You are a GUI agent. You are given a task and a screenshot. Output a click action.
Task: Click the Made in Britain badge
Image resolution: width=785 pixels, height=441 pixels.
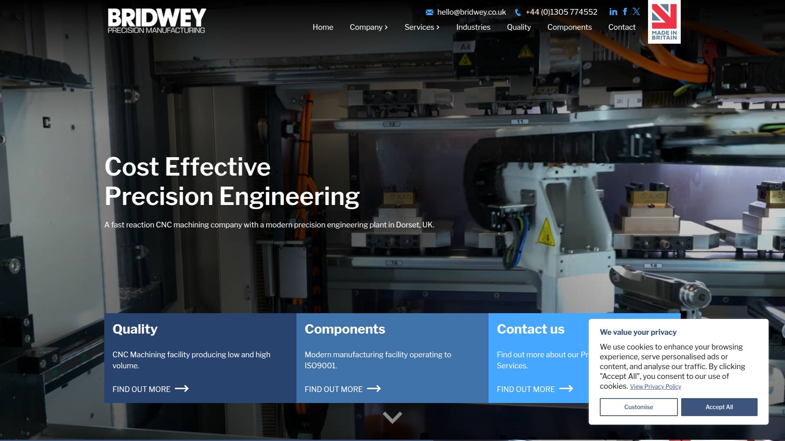tap(664, 22)
